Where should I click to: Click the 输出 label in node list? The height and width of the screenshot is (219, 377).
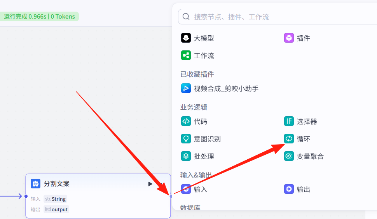(x=304, y=189)
